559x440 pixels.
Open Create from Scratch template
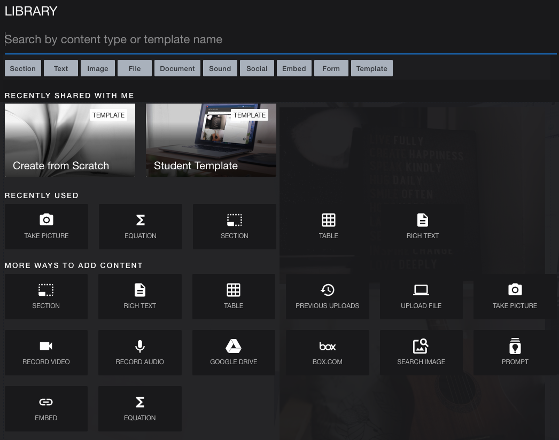70,140
